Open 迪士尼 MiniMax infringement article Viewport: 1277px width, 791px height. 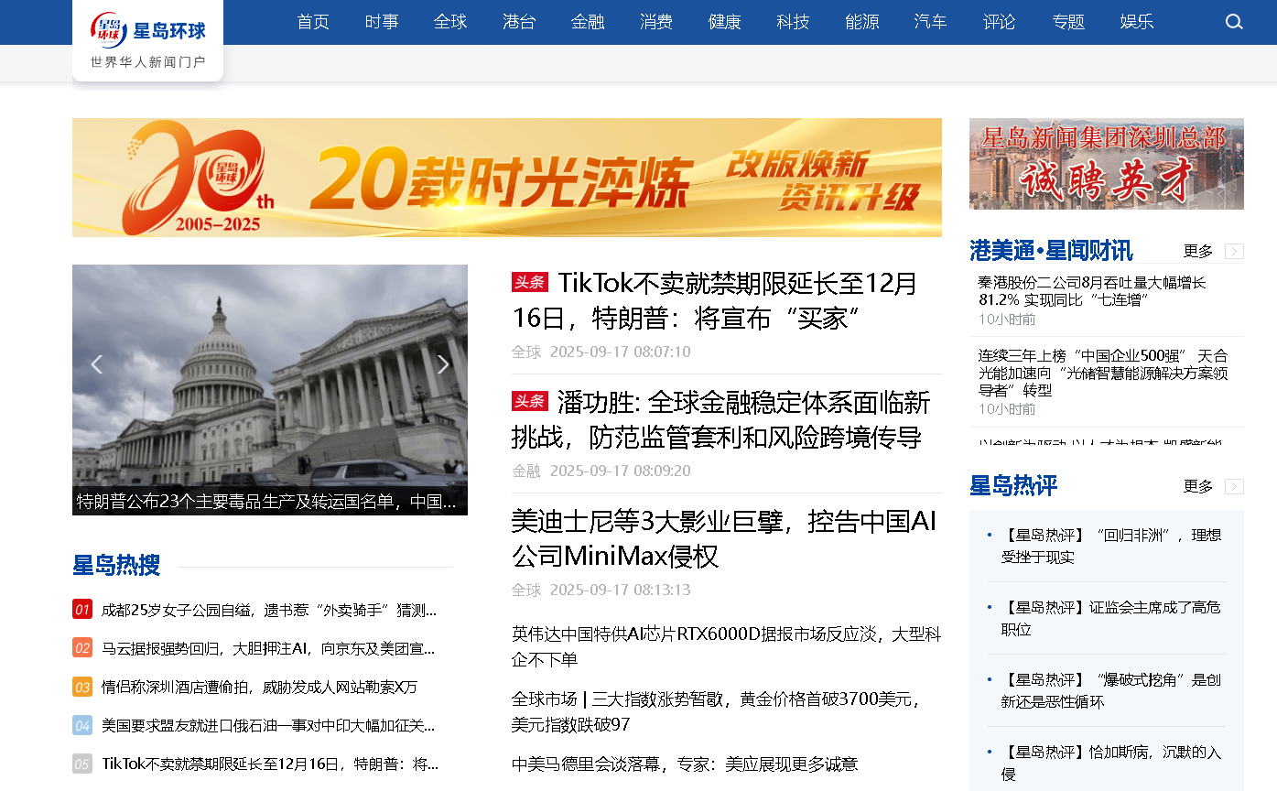723,538
